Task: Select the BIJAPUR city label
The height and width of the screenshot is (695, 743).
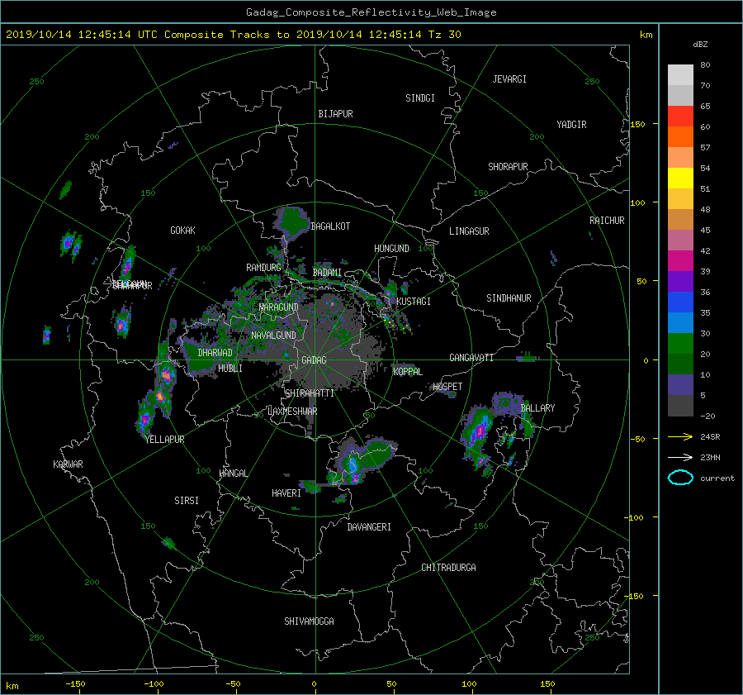Action: [x=335, y=114]
